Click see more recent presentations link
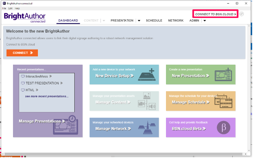Image resolution: width=254 pixels, height=158 pixels. tap(47, 96)
